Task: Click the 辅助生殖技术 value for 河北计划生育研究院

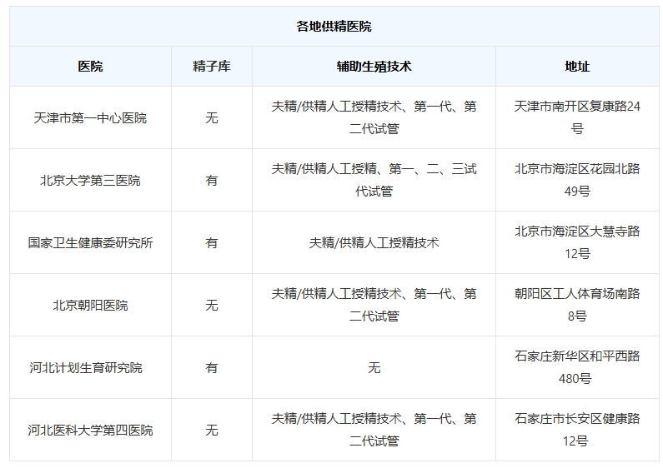Action: (374, 368)
